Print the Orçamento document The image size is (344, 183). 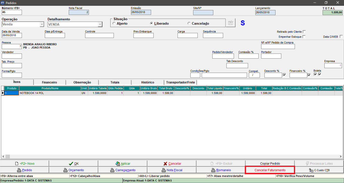pos(74,170)
